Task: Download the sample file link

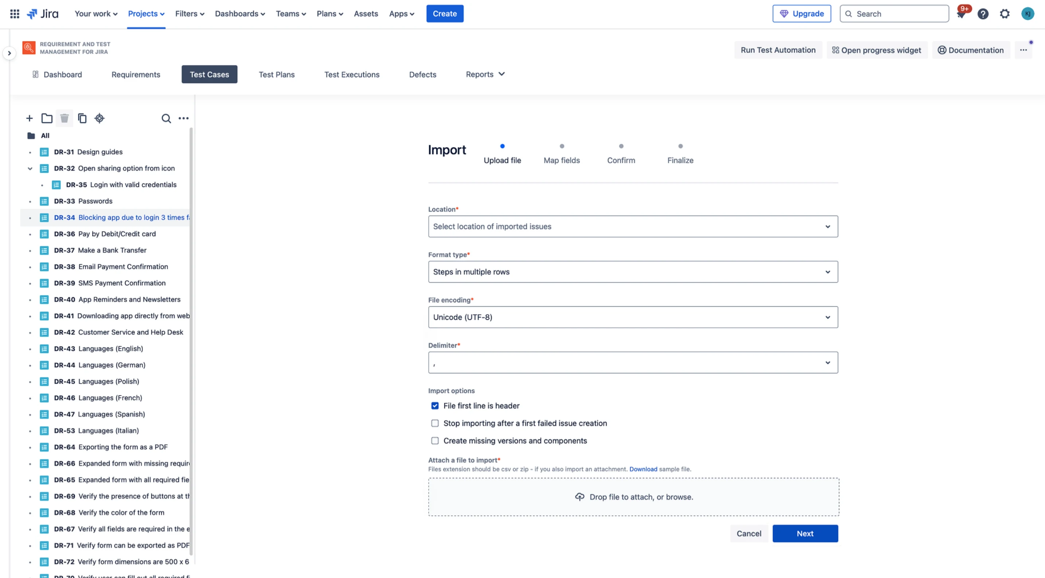Action: [x=643, y=469]
